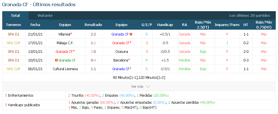Open the 2-2 result for Villarreal match
The height and width of the screenshot is (114, 278).
[93, 34]
